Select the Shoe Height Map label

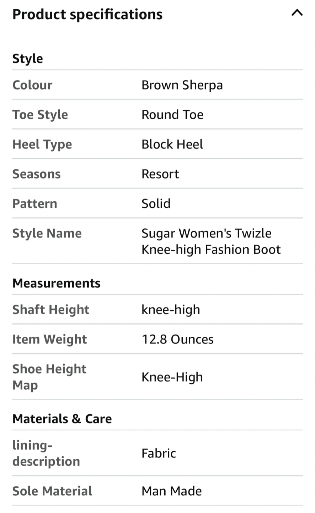[x=49, y=377]
